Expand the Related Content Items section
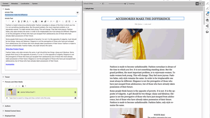Image resolution: width=210 pixels, height=118 pixels. pos(13,111)
